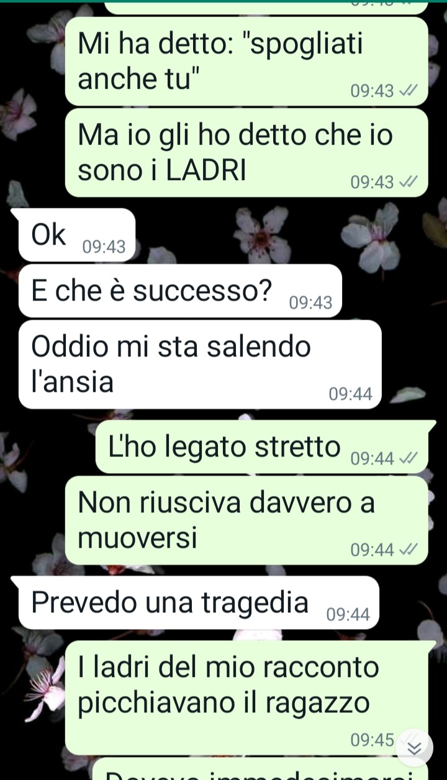Tap the 09:44 timestamp on "Prevedo una tragedia"

(348, 615)
